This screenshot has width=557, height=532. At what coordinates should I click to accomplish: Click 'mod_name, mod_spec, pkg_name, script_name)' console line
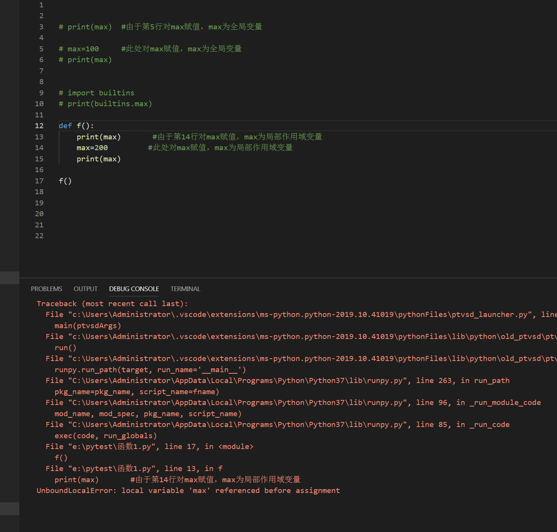click(x=148, y=414)
